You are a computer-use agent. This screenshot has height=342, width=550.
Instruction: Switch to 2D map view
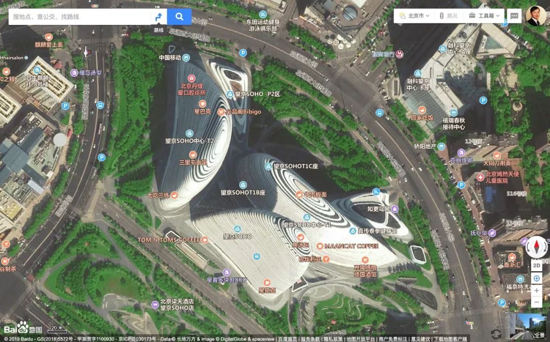coord(537,265)
